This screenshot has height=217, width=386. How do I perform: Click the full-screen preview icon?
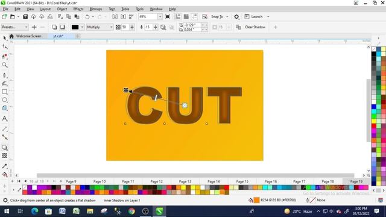[x=168, y=17]
